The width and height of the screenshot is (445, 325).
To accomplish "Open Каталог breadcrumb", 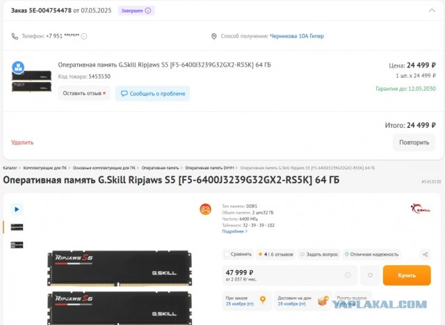I will (x=10, y=168).
